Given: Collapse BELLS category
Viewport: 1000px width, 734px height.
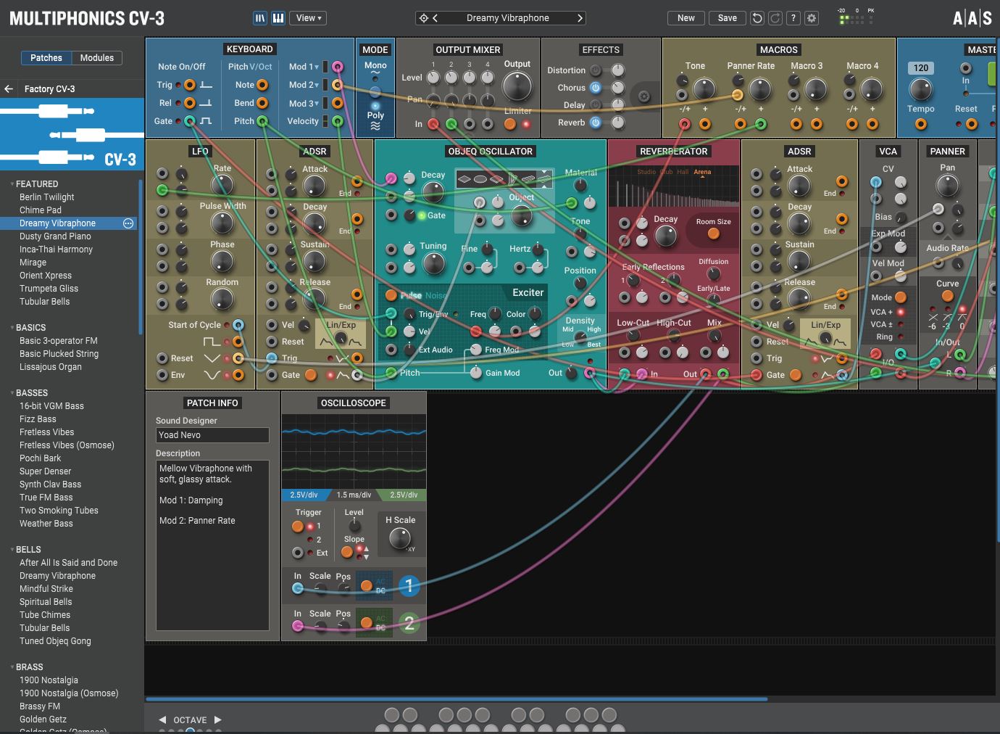Looking at the screenshot, I should click(12, 550).
